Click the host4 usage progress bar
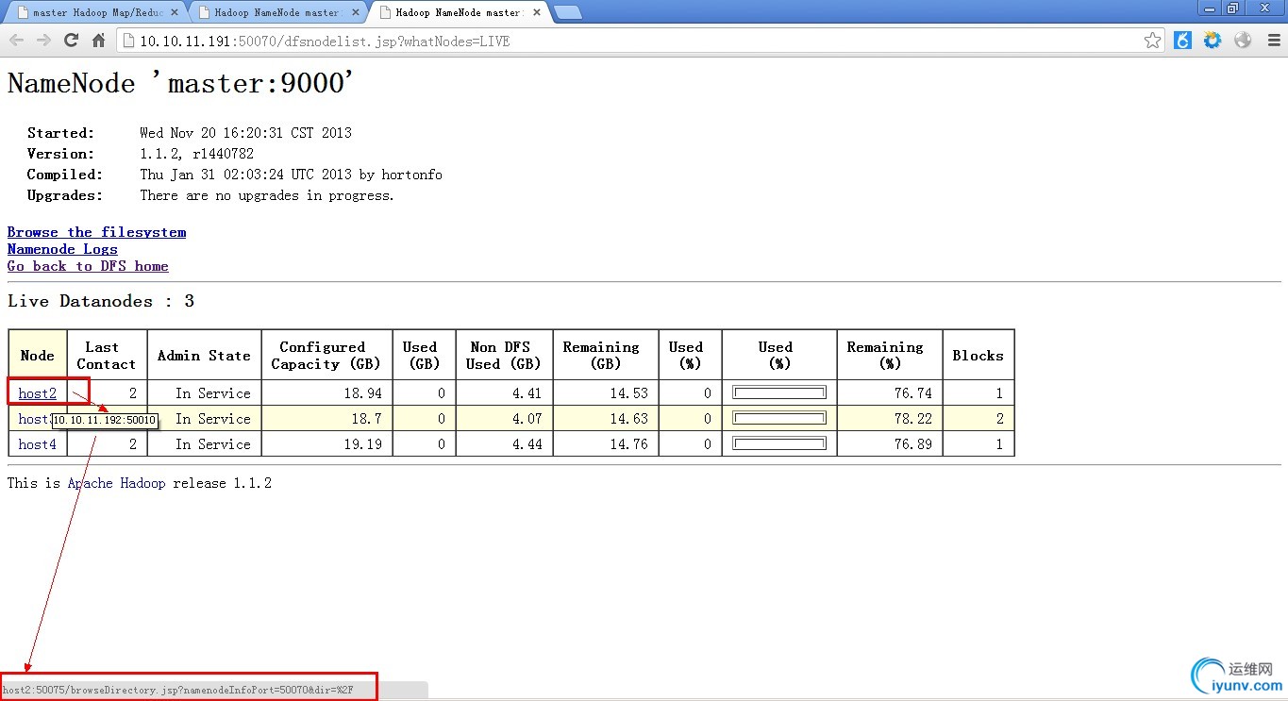 (x=779, y=443)
